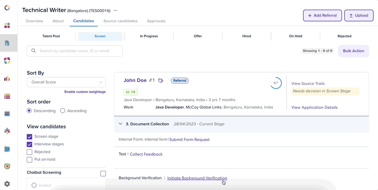
Task: Open John Doe candidate name link
Action: pyautogui.click(x=135, y=80)
